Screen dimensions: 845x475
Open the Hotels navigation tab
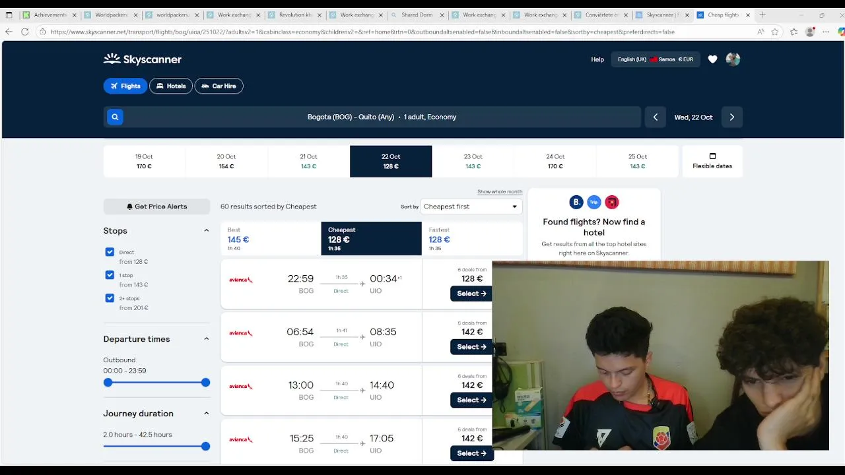(171, 86)
